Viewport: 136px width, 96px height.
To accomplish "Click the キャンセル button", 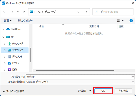I will [x=124, y=91].
